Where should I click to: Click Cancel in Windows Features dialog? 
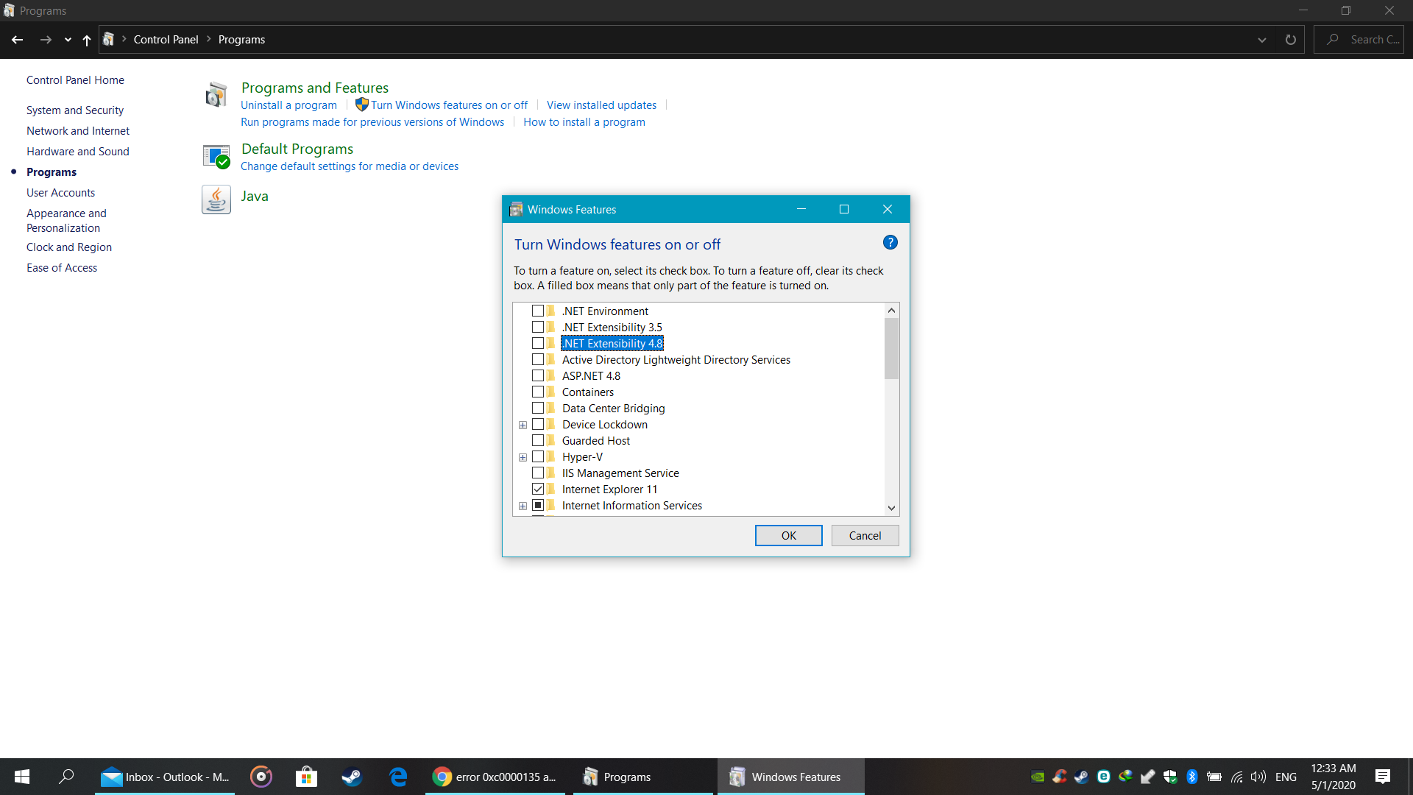coord(865,536)
